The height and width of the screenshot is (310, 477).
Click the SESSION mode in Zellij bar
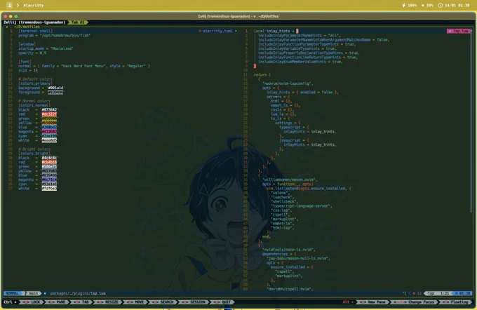(x=194, y=302)
